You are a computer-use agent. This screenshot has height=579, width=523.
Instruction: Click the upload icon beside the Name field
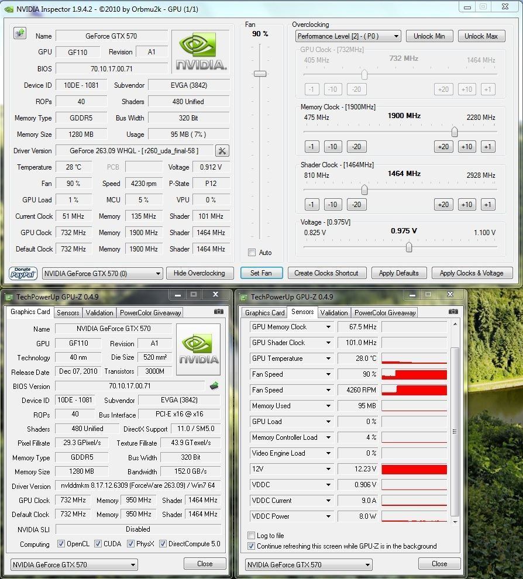[20, 33]
